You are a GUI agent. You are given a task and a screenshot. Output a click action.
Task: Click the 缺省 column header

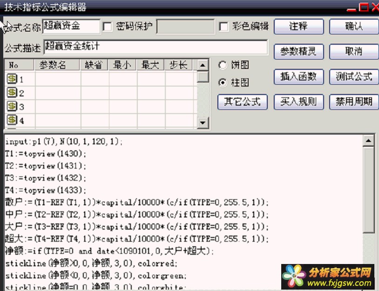[94, 65]
